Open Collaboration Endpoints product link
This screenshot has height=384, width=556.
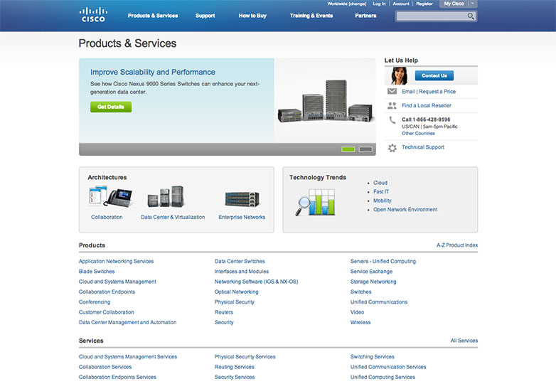[107, 292]
